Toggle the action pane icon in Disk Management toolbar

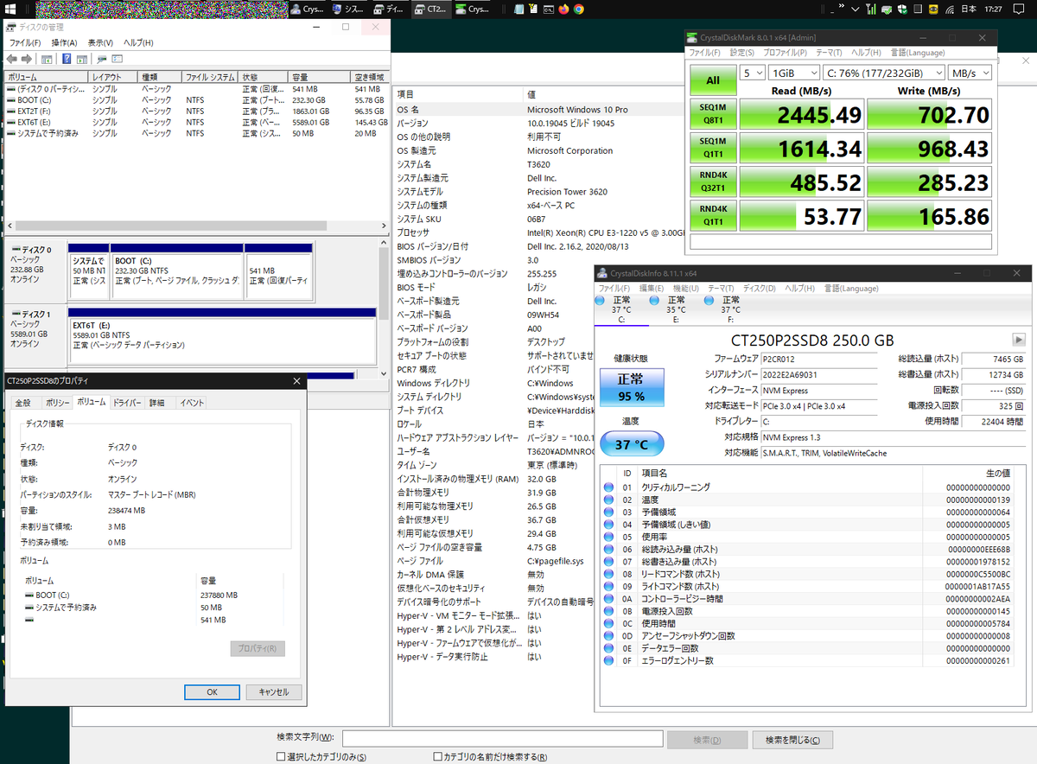(x=81, y=59)
